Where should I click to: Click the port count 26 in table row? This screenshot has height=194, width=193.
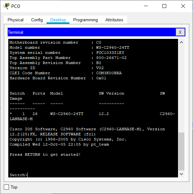[x=35, y=114]
